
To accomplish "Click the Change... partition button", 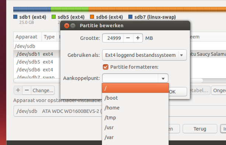I will pyautogui.click(x=43, y=90).
